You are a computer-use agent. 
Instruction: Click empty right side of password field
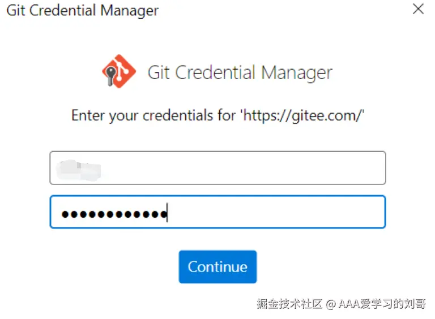point(312,212)
